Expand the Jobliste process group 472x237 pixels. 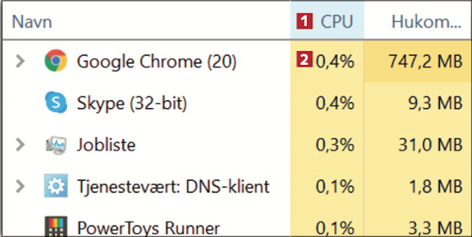click(20, 145)
